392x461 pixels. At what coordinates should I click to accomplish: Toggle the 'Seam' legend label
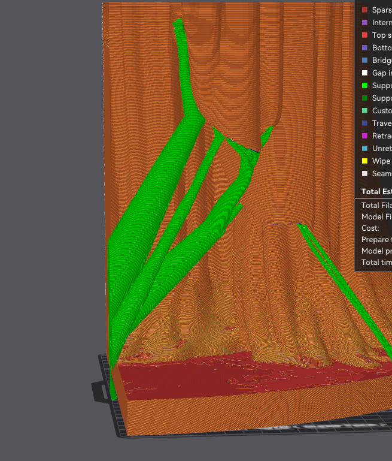[x=382, y=173]
